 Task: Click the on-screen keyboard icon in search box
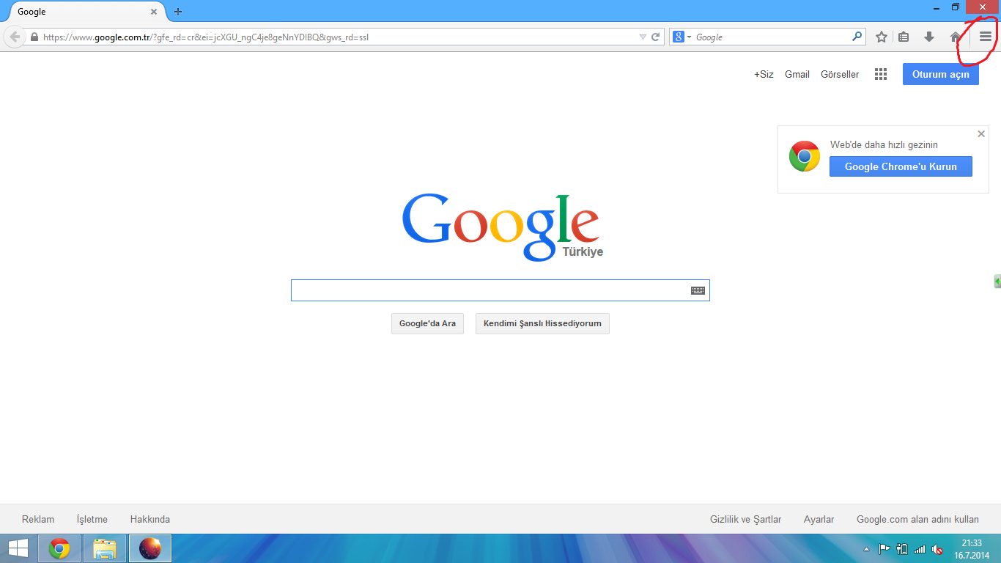pos(698,290)
